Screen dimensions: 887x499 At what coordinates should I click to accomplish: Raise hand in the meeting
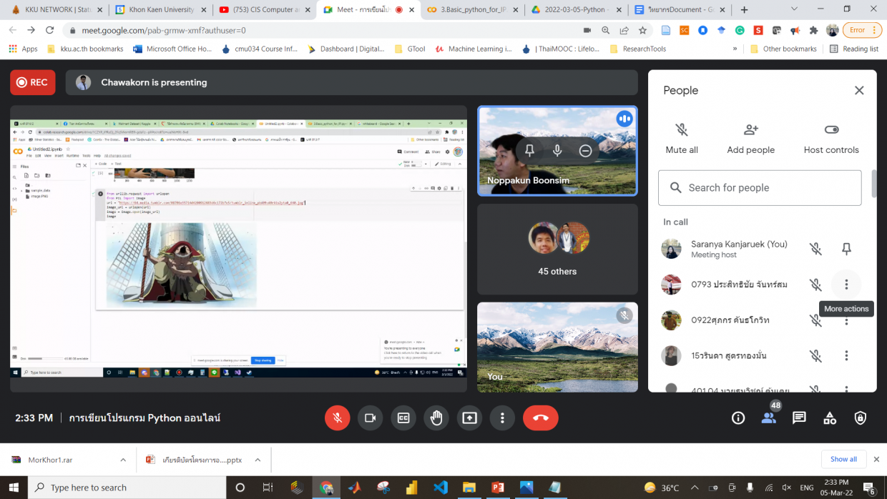(x=436, y=418)
